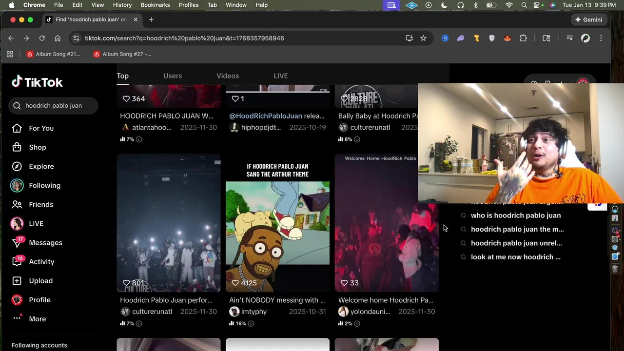Open Chrome home page button
The height and width of the screenshot is (351, 624).
tap(58, 38)
